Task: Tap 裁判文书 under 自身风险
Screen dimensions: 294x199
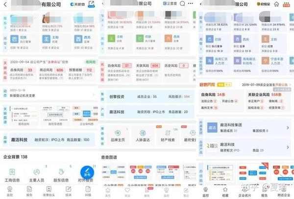Action: pyautogui.click(x=209, y=108)
